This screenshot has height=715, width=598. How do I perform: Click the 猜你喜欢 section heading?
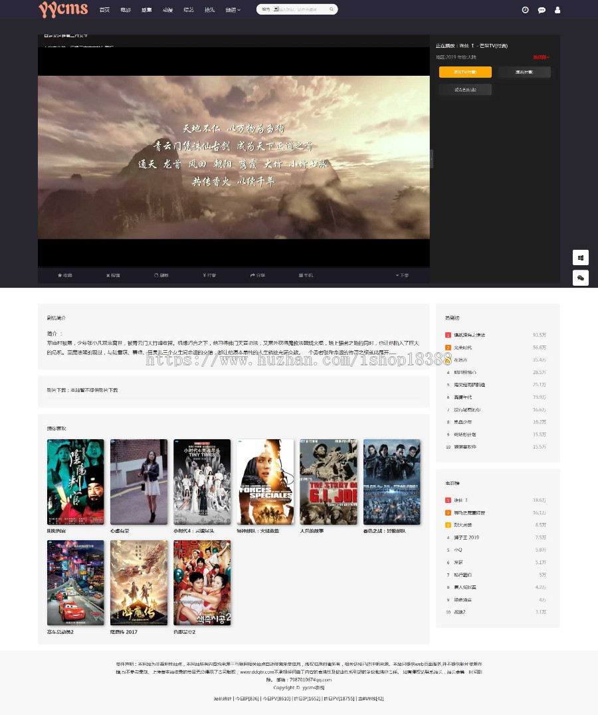56,429
